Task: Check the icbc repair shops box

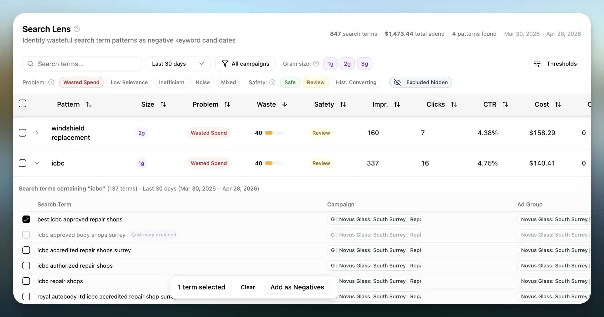Action: [x=26, y=281]
